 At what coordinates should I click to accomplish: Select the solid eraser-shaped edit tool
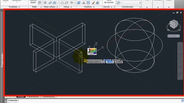pos(50,3)
